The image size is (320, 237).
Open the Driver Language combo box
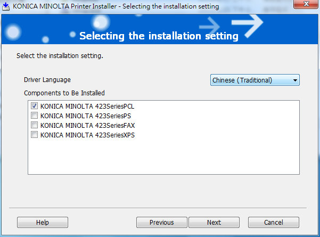pyautogui.click(x=255, y=80)
